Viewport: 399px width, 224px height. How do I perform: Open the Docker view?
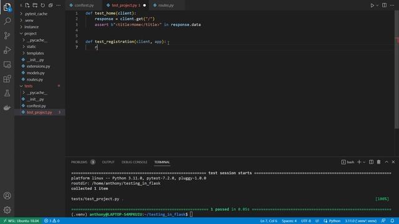point(7,108)
